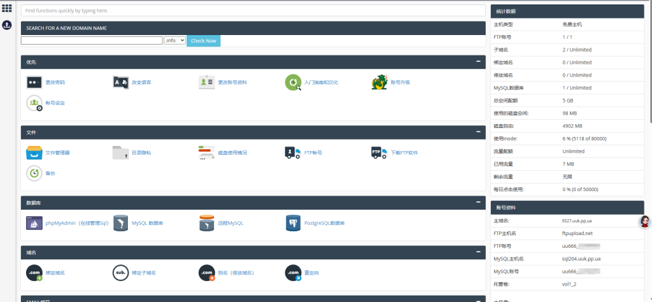Click the new domain name input field
This screenshot has width=652, height=302.
pyautogui.click(x=92, y=40)
